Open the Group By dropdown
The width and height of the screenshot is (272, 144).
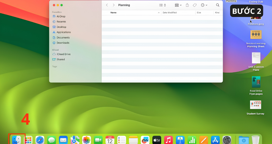(178, 5)
